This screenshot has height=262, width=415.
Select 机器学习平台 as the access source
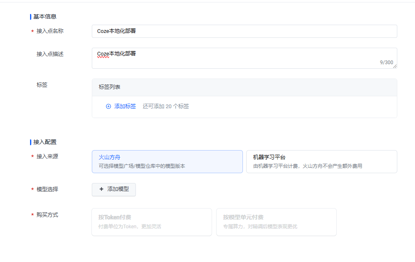coord(322,162)
